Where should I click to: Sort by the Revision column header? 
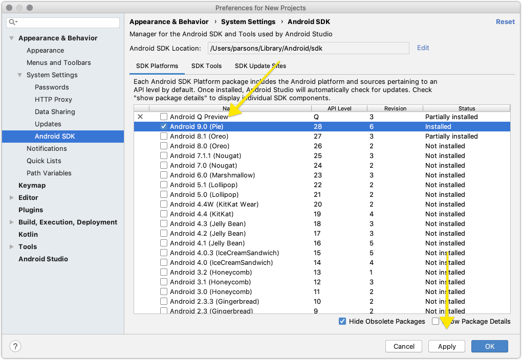395,108
